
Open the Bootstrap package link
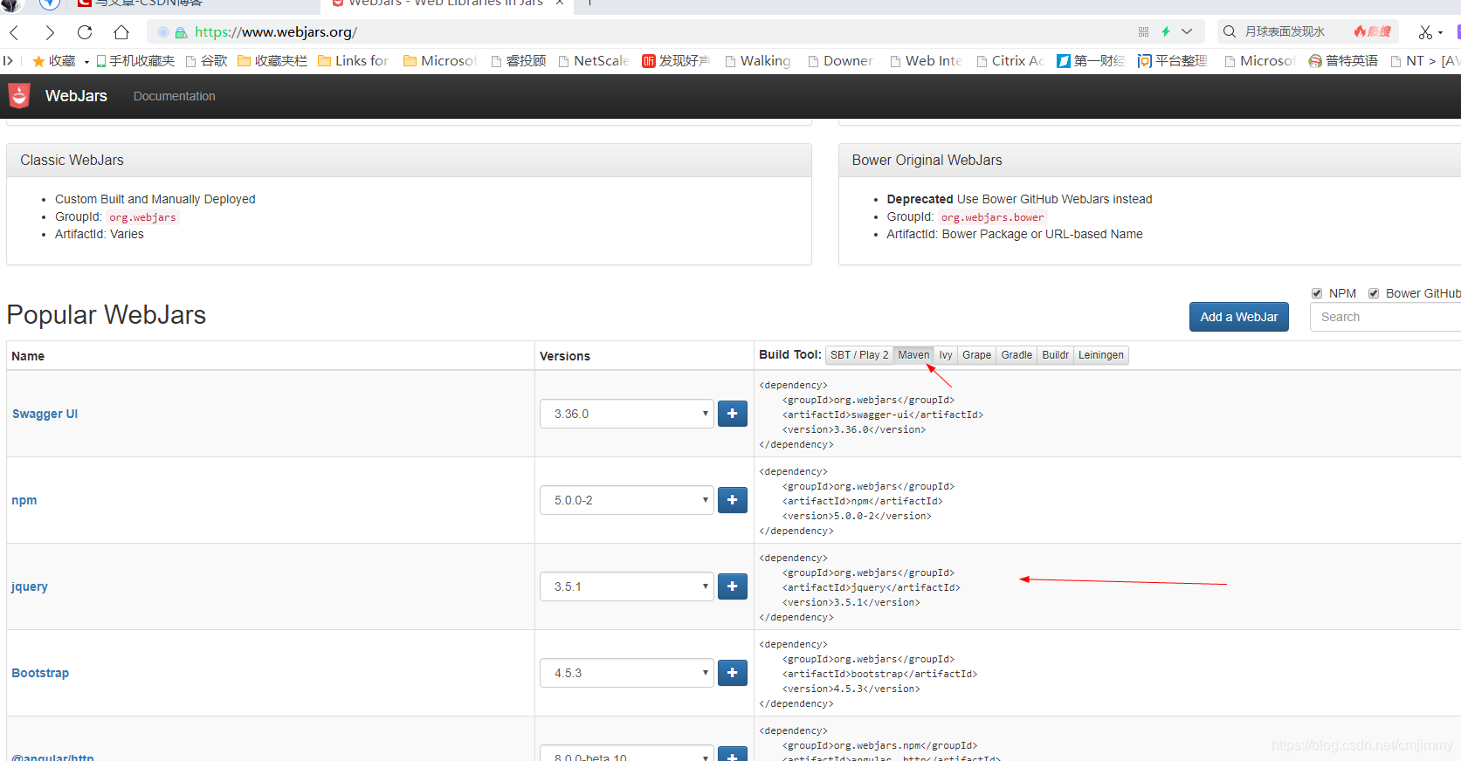pyautogui.click(x=40, y=673)
